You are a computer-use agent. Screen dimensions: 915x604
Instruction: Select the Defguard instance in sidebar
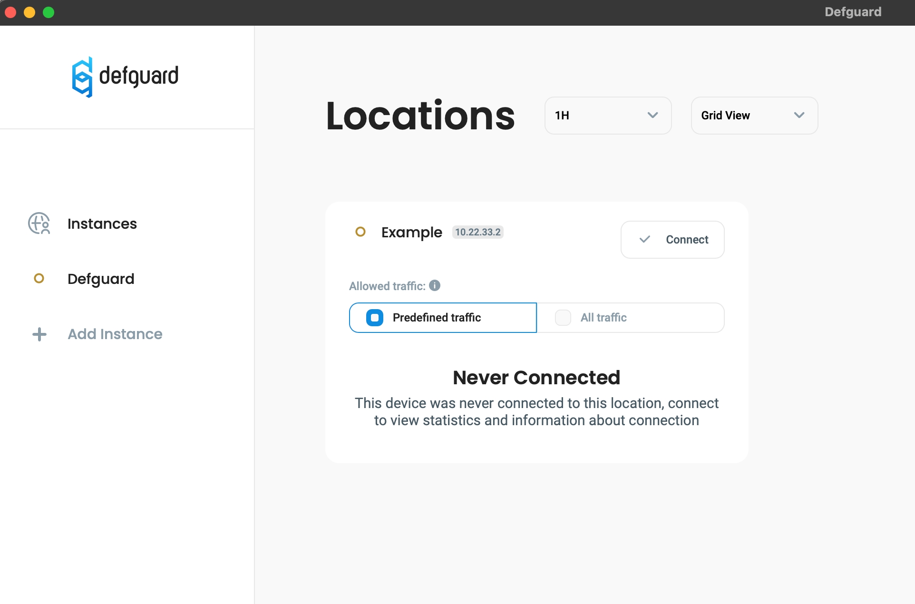click(x=101, y=279)
